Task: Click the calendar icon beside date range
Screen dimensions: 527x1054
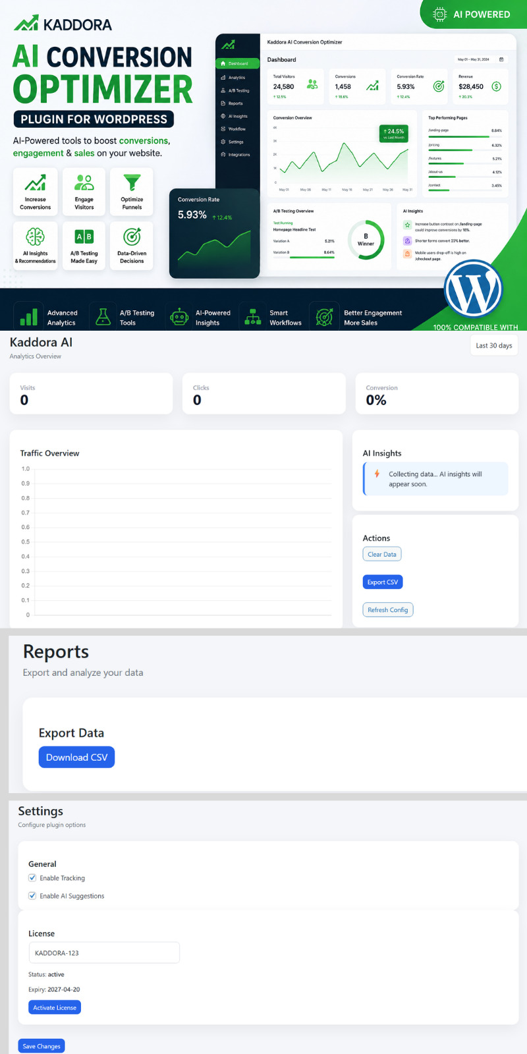Action: click(x=501, y=59)
